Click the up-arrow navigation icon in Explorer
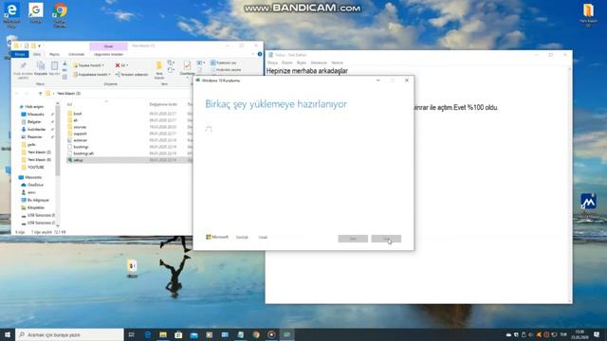Screen dimensions: 607x341 point(40,94)
